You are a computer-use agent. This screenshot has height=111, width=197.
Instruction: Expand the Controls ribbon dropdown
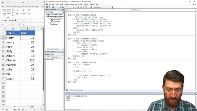23,12
